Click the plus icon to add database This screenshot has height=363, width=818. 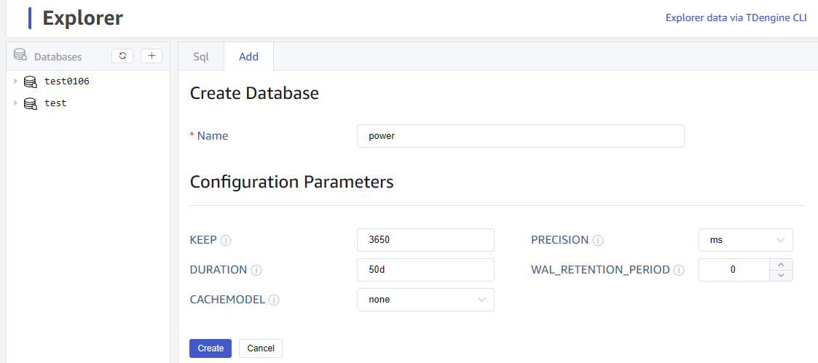pyautogui.click(x=152, y=56)
